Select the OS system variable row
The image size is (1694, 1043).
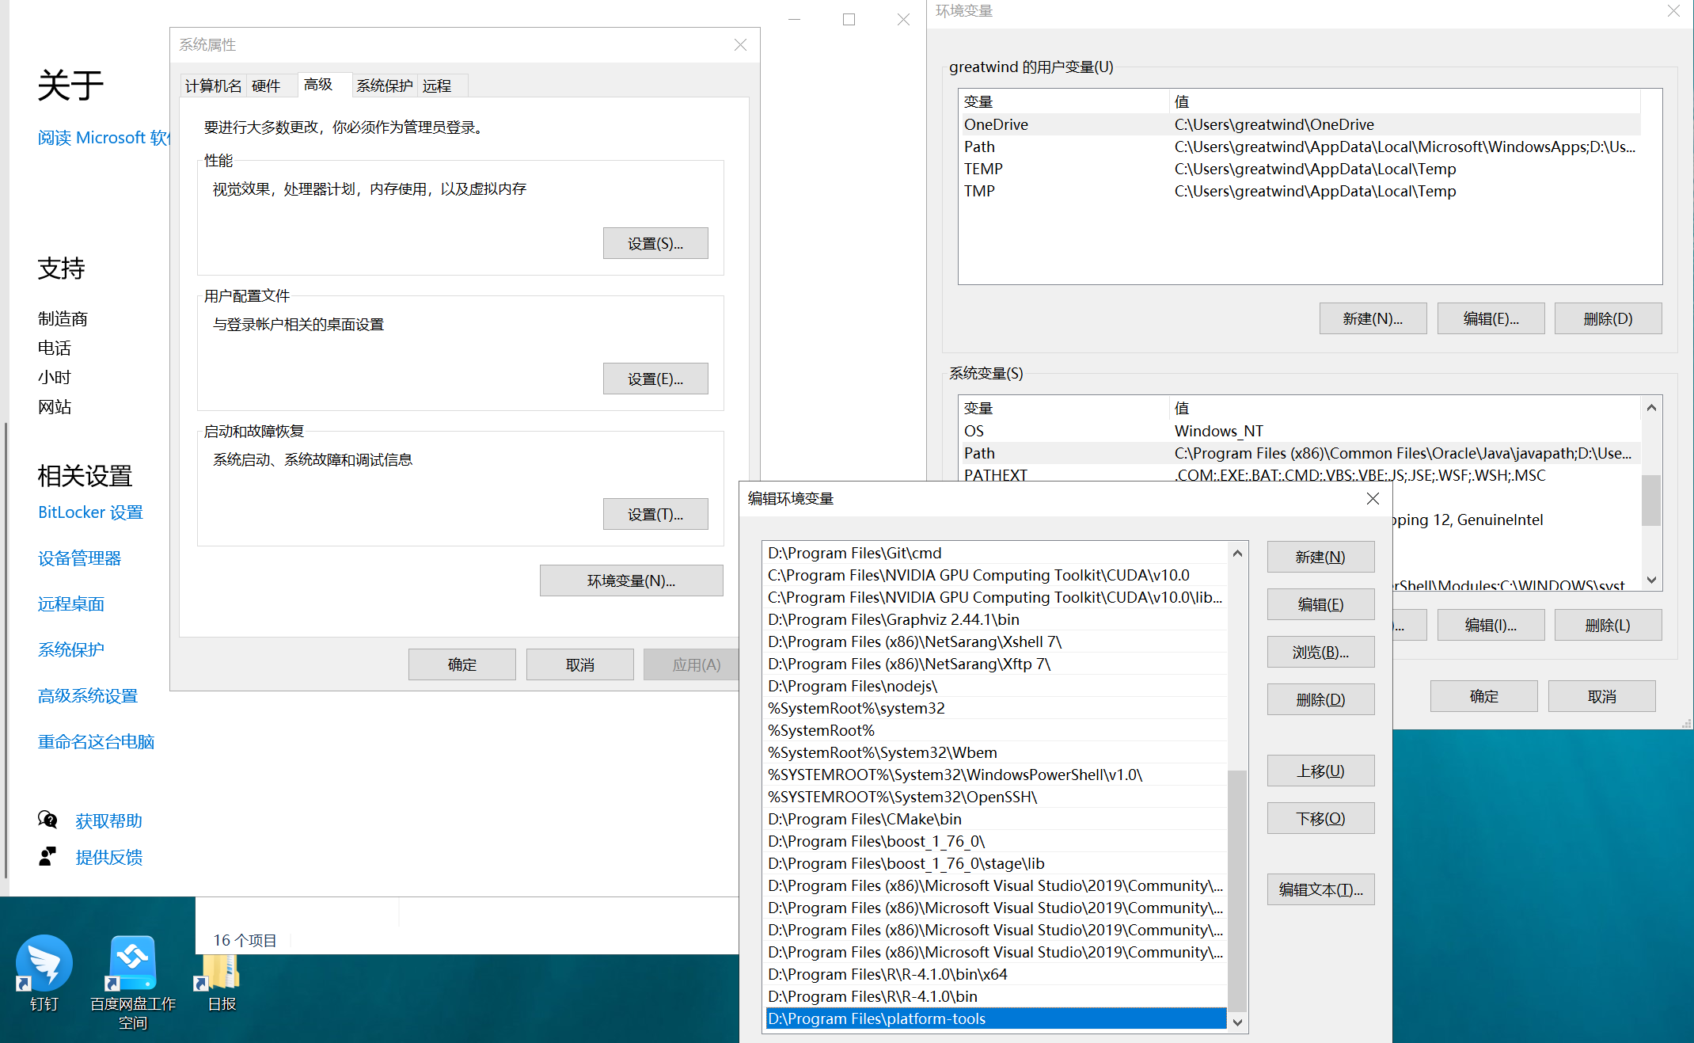1299,431
